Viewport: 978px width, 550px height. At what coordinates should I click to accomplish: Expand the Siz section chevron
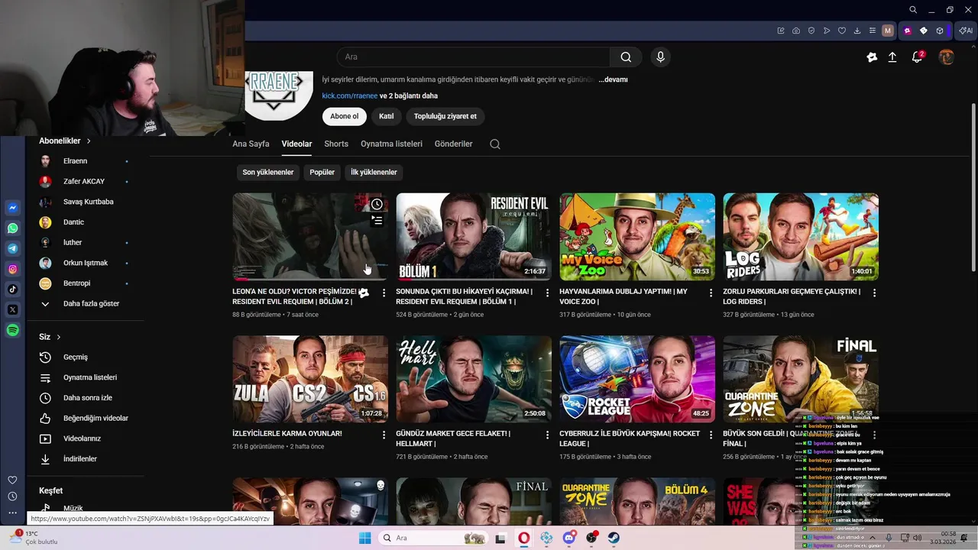[58, 337]
